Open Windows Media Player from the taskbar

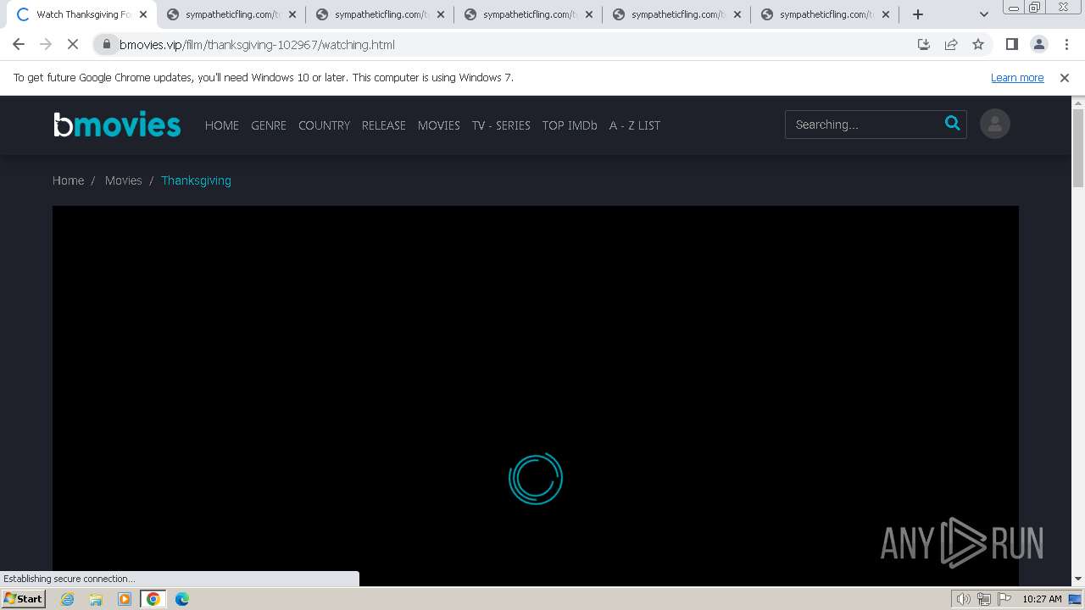coord(125,599)
